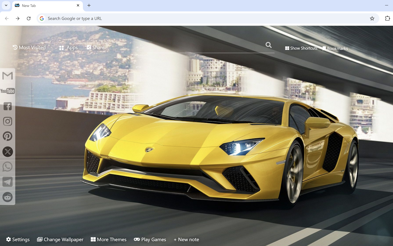Image resolution: width=393 pixels, height=246 pixels.
Task: Toggle Show Shortcuts
Action: [301, 48]
